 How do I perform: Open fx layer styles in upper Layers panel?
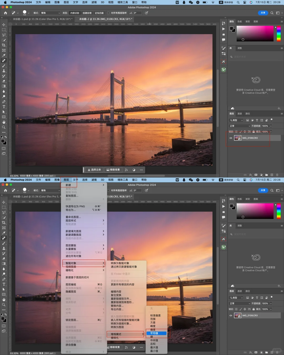(x=251, y=175)
